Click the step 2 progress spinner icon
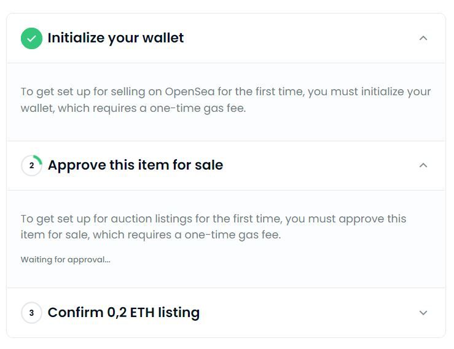This screenshot has height=349, width=454. click(x=31, y=165)
